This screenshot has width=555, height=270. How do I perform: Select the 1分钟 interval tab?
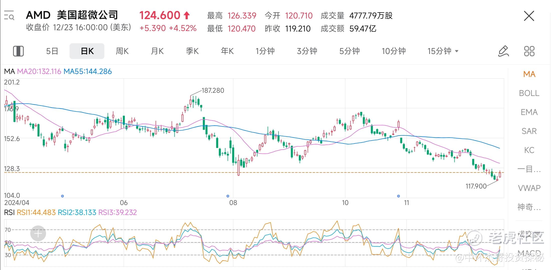click(x=265, y=51)
